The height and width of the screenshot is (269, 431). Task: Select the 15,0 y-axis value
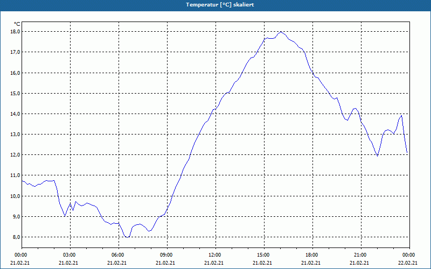[15, 93]
